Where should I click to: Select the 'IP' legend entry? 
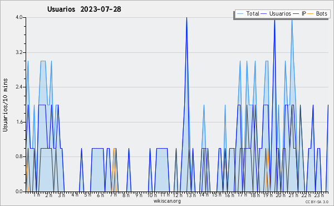(x=304, y=13)
